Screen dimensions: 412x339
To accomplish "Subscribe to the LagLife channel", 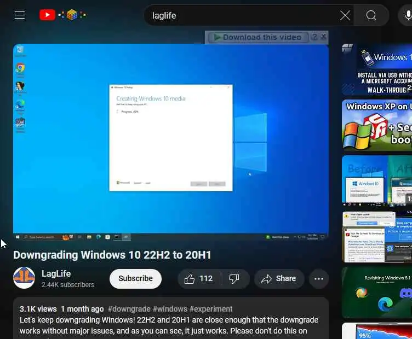I will pyautogui.click(x=135, y=278).
